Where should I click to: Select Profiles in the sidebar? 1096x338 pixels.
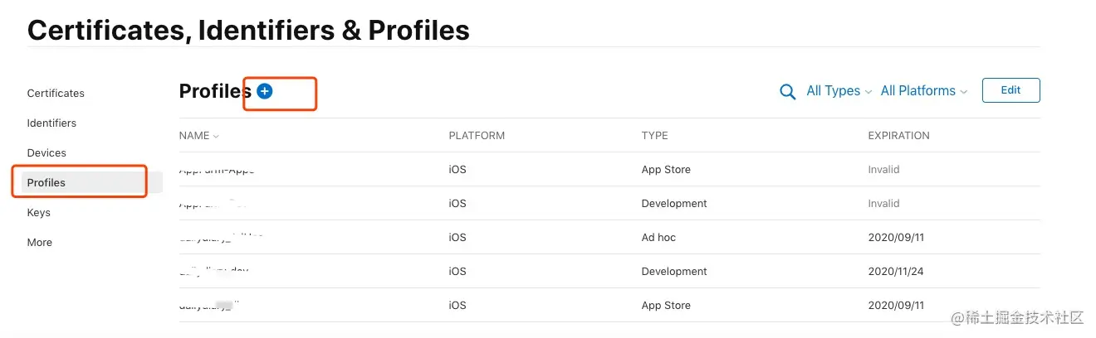click(x=46, y=183)
